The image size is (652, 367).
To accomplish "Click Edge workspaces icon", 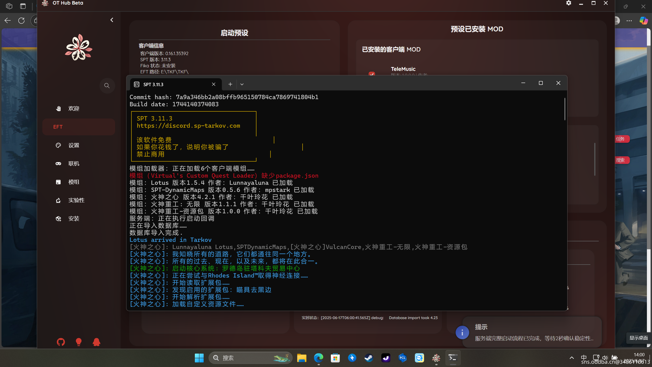I will pyautogui.click(x=9, y=6).
